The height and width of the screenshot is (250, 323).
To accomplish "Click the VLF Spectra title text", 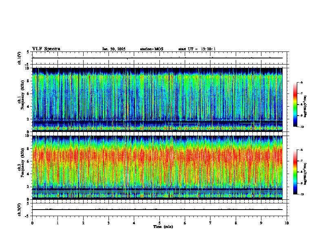I will [46, 49].
